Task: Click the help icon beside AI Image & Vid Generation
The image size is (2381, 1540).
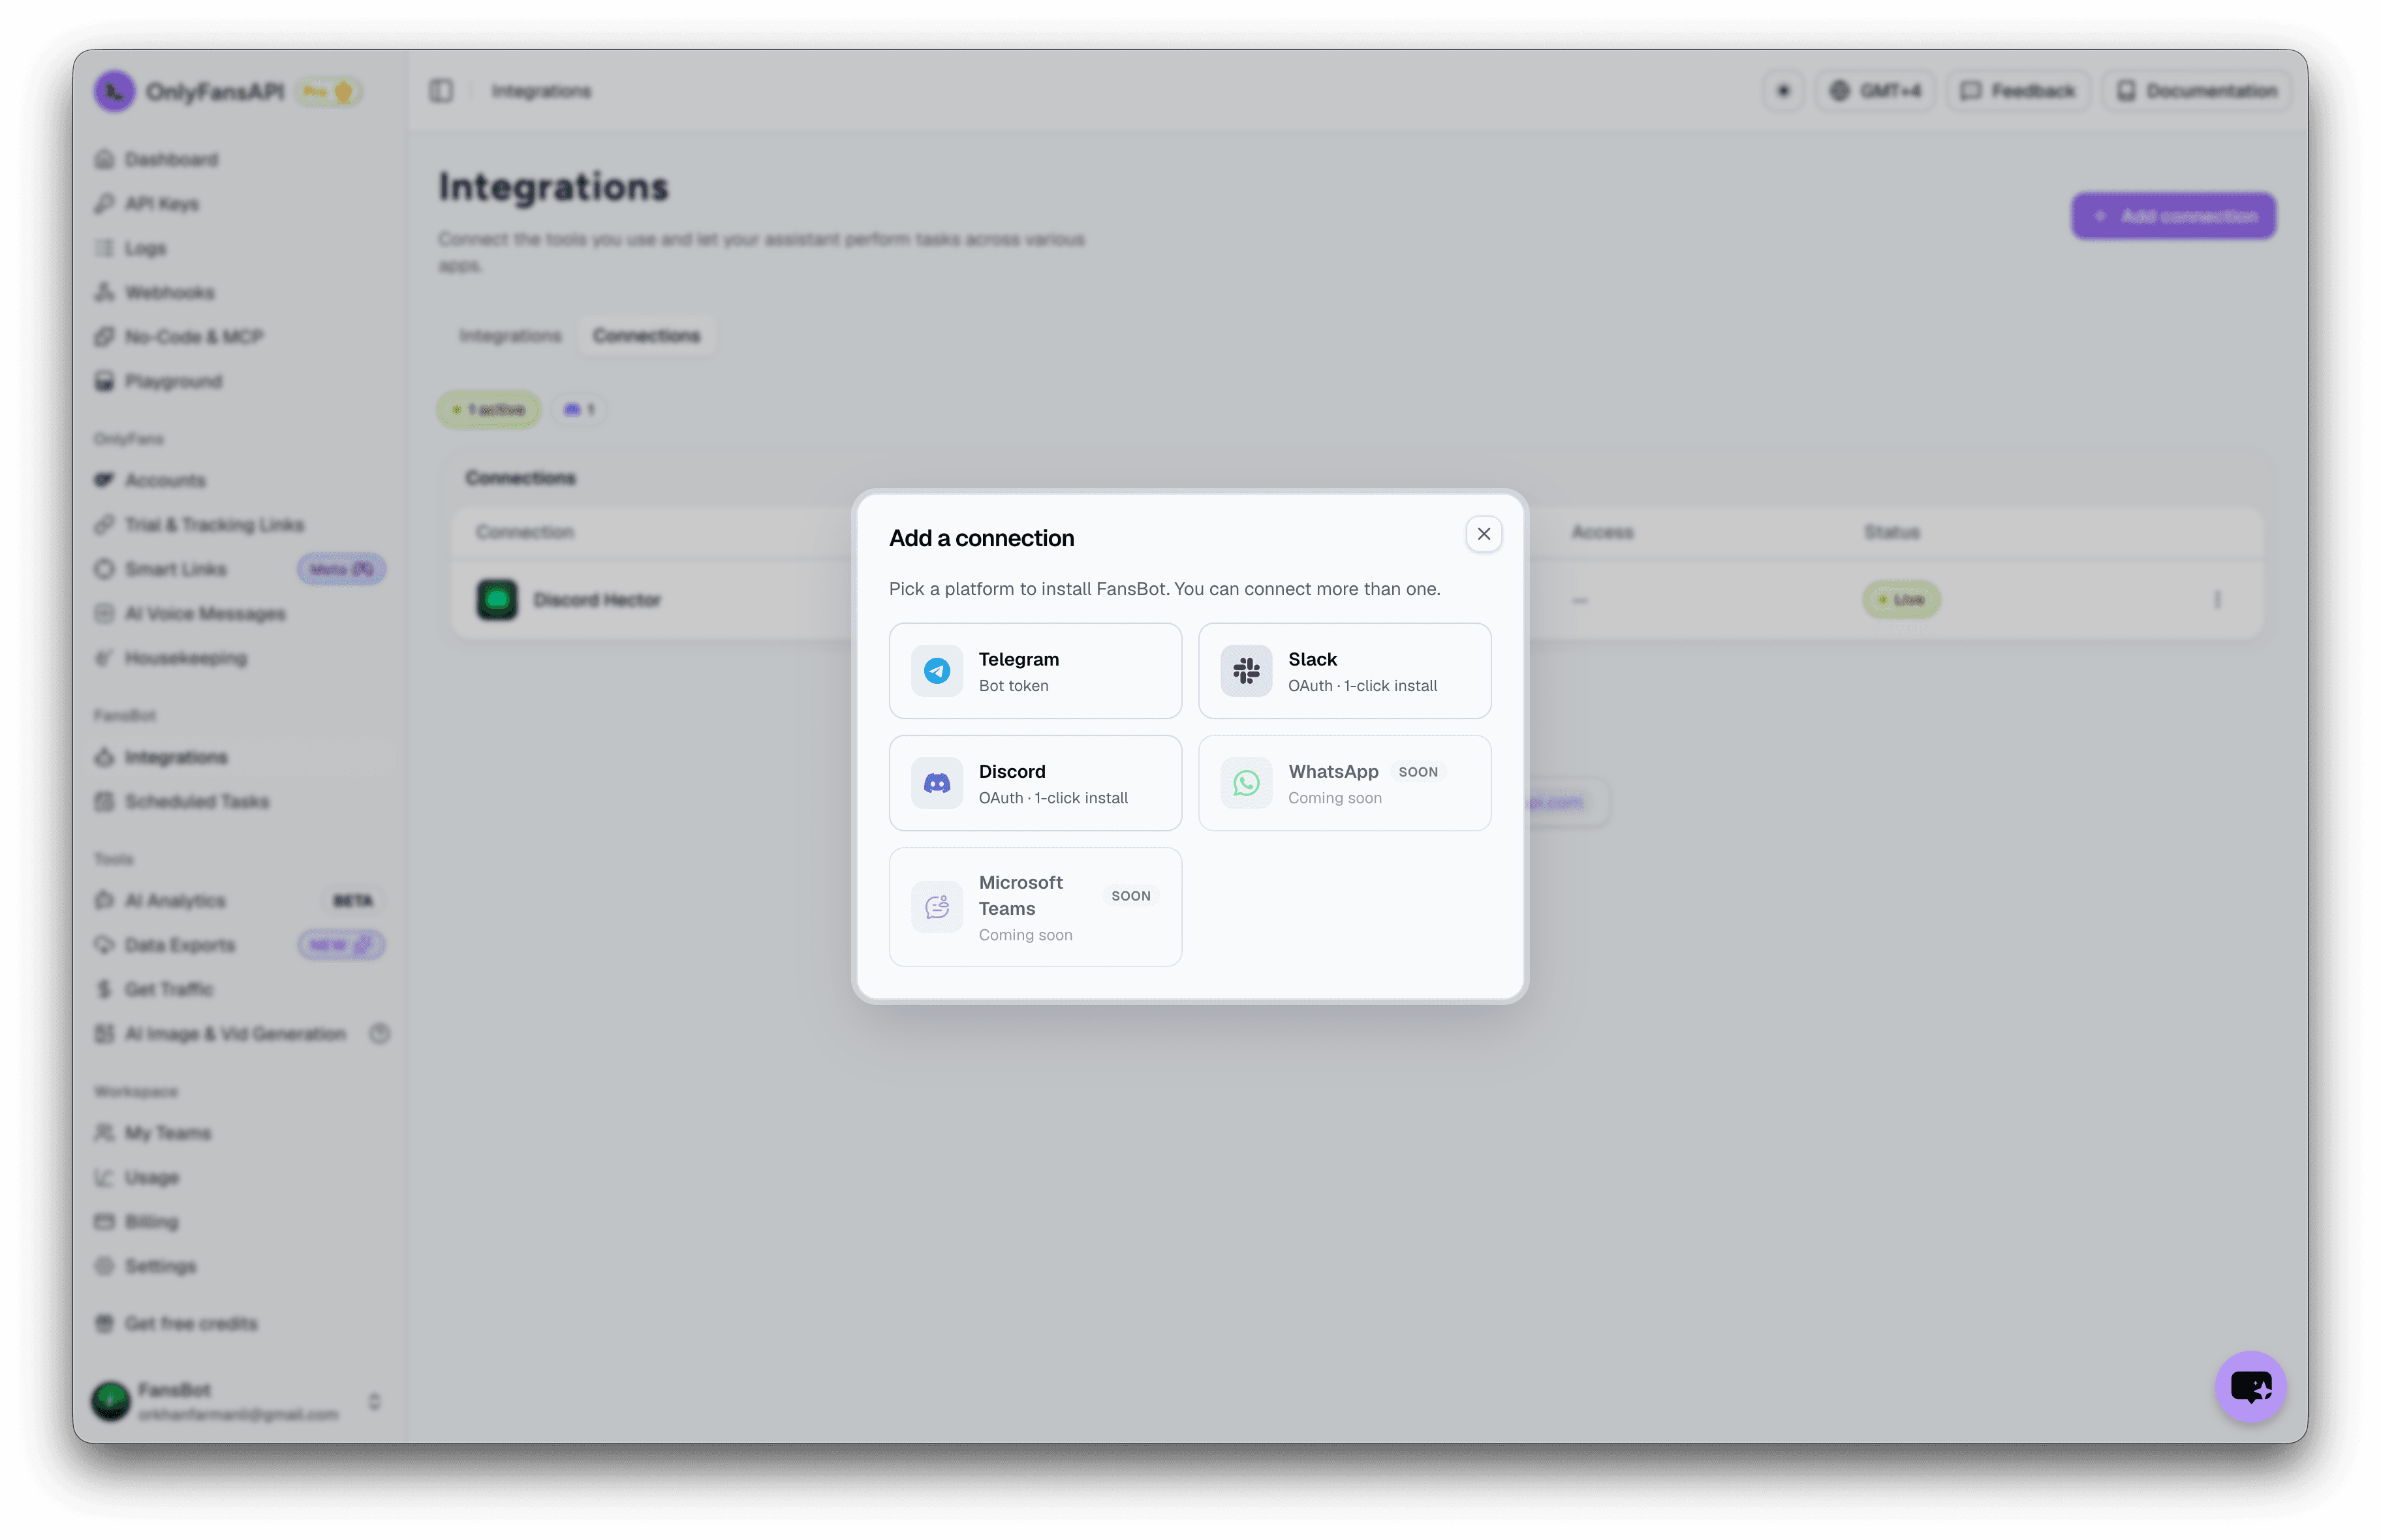Action: coord(379,1034)
